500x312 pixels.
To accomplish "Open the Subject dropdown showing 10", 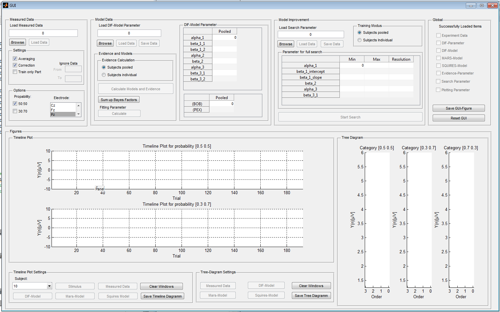I will pyautogui.click(x=49, y=286).
